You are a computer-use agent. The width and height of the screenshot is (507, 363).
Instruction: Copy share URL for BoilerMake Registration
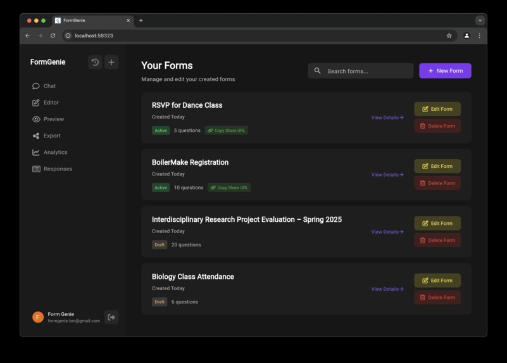[229, 188]
